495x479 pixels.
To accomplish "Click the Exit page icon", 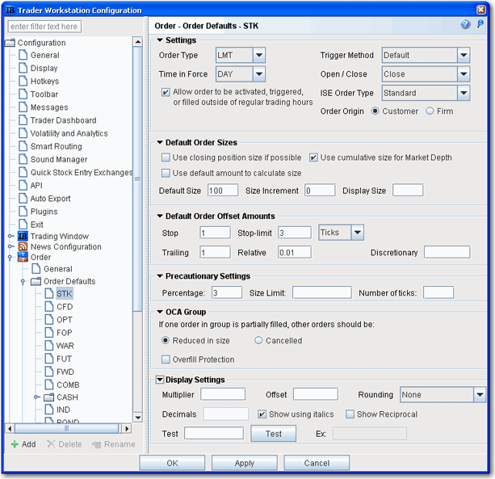I will pyautogui.click(x=23, y=225).
